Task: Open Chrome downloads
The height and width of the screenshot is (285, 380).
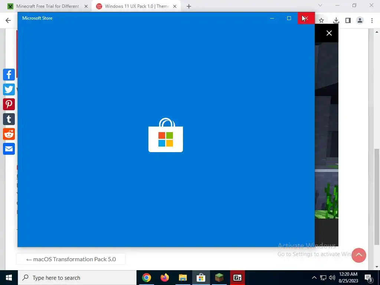Action: click(336, 21)
